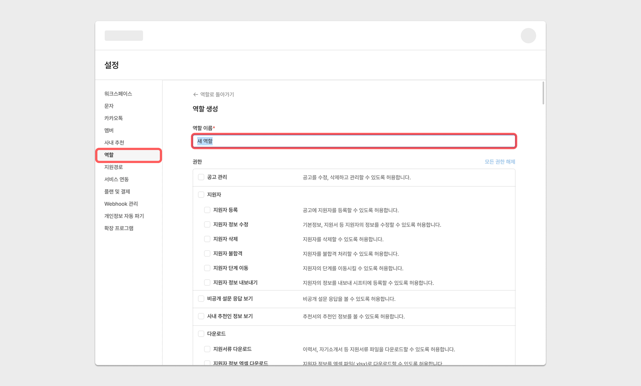
Task: Toggle the 지원자 group checkbox
Action: point(201,195)
